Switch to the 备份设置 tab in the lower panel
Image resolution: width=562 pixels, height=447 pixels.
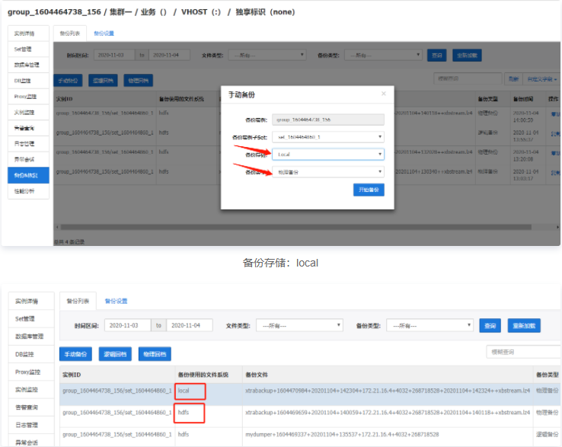point(115,301)
